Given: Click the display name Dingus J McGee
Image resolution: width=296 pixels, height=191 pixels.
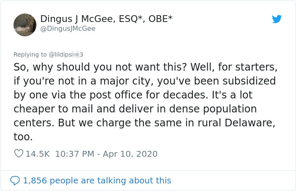Looking at the screenshot, I should [x=81, y=19].
